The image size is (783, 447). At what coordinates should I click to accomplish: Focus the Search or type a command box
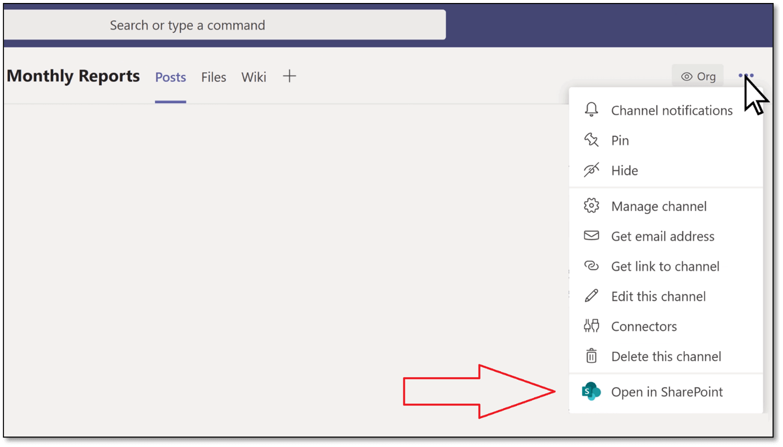pos(225,25)
